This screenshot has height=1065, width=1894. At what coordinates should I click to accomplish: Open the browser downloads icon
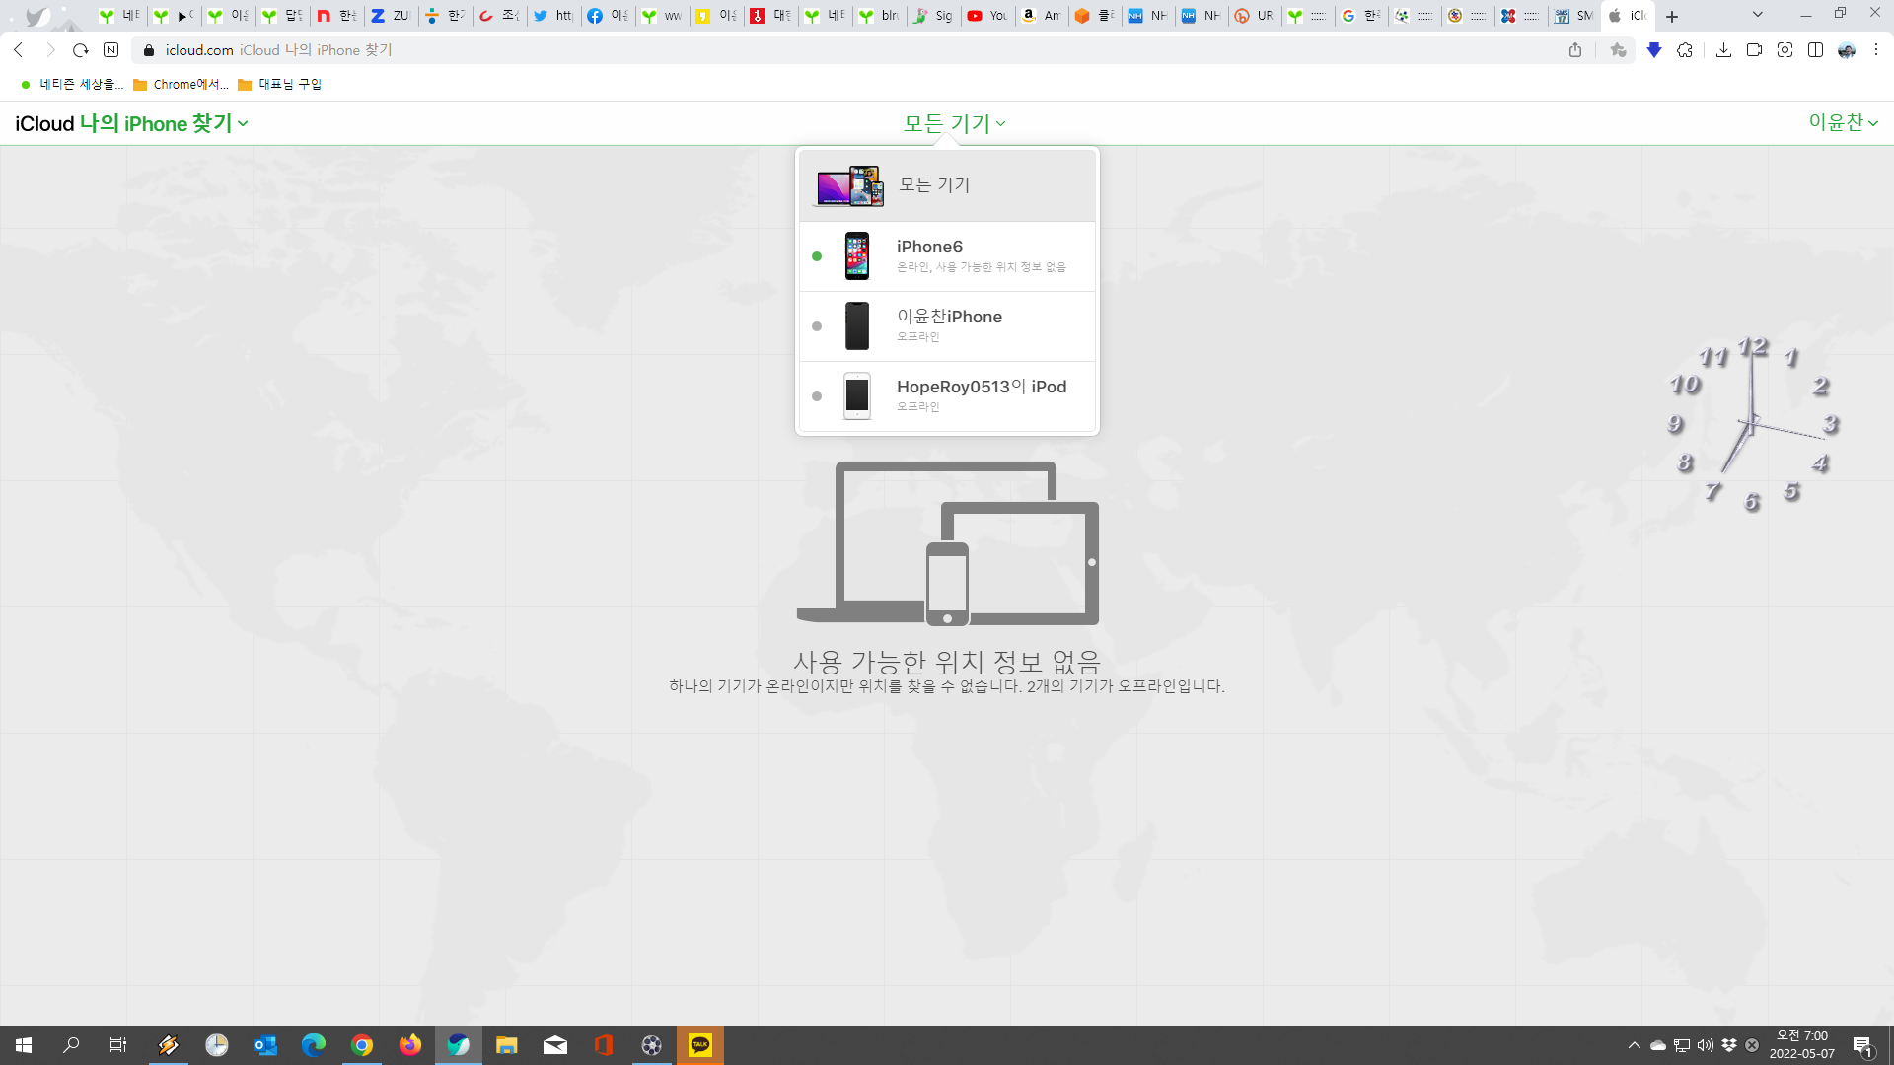[1723, 50]
